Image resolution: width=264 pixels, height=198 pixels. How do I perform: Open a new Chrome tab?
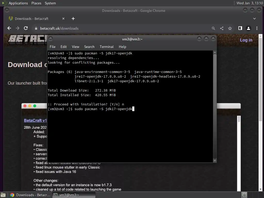coord(73,19)
